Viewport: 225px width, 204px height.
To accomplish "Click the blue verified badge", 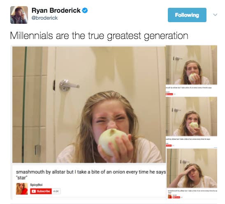I will coord(85,10).
